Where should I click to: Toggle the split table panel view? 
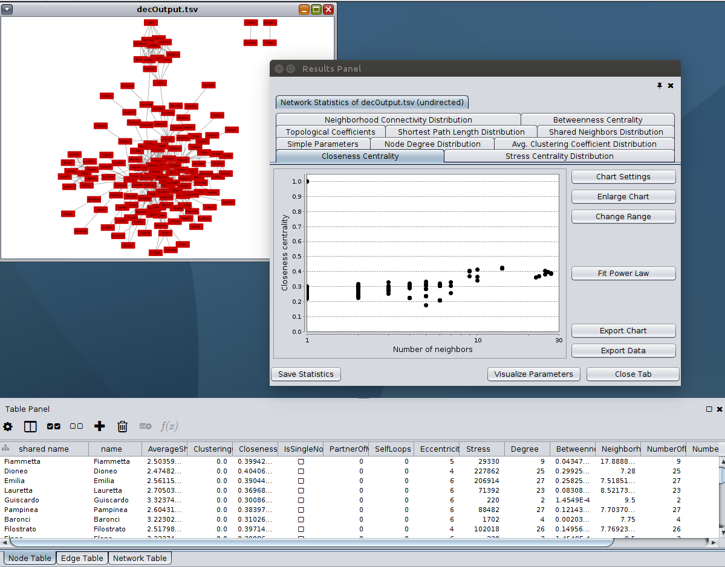click(x=30, y=426)
